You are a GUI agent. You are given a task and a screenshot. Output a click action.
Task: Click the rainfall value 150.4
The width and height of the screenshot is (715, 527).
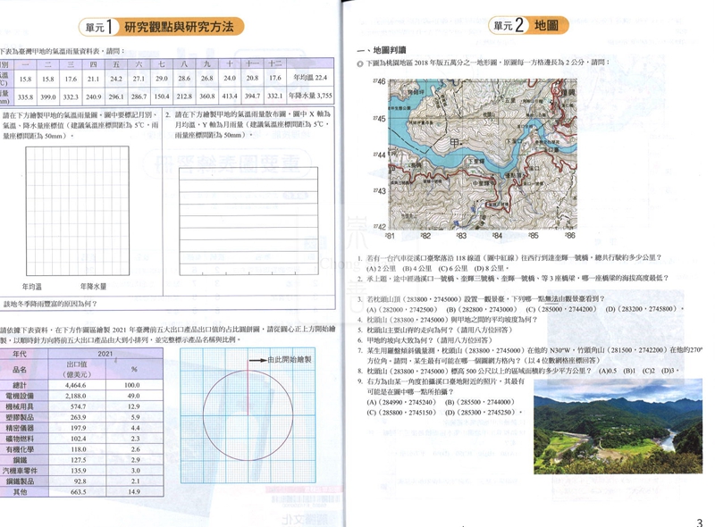coord(162,96)
